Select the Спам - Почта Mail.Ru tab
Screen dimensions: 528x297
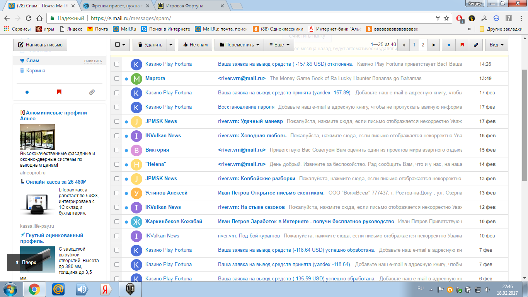[x=42, y=6]
